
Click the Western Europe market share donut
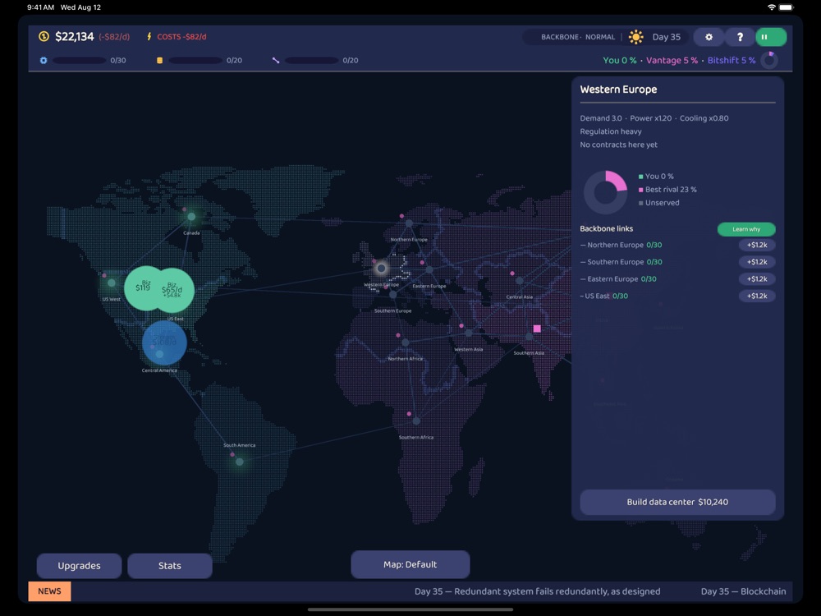[605, 192]
